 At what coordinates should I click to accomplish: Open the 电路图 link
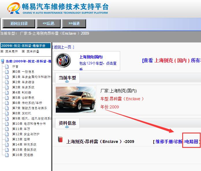(x=191, y=142)
